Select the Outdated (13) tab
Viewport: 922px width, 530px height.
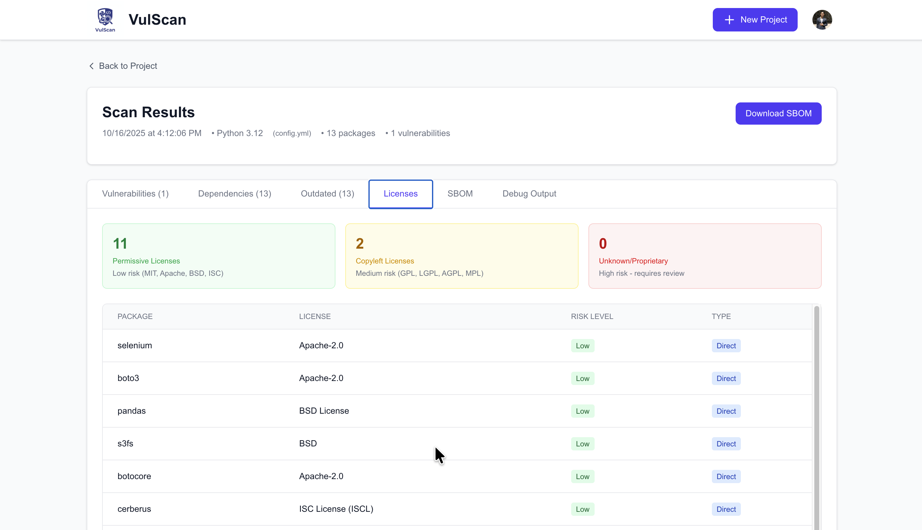pos(327,194)
